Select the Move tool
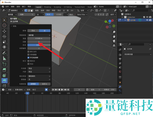 tap(4, 31)
